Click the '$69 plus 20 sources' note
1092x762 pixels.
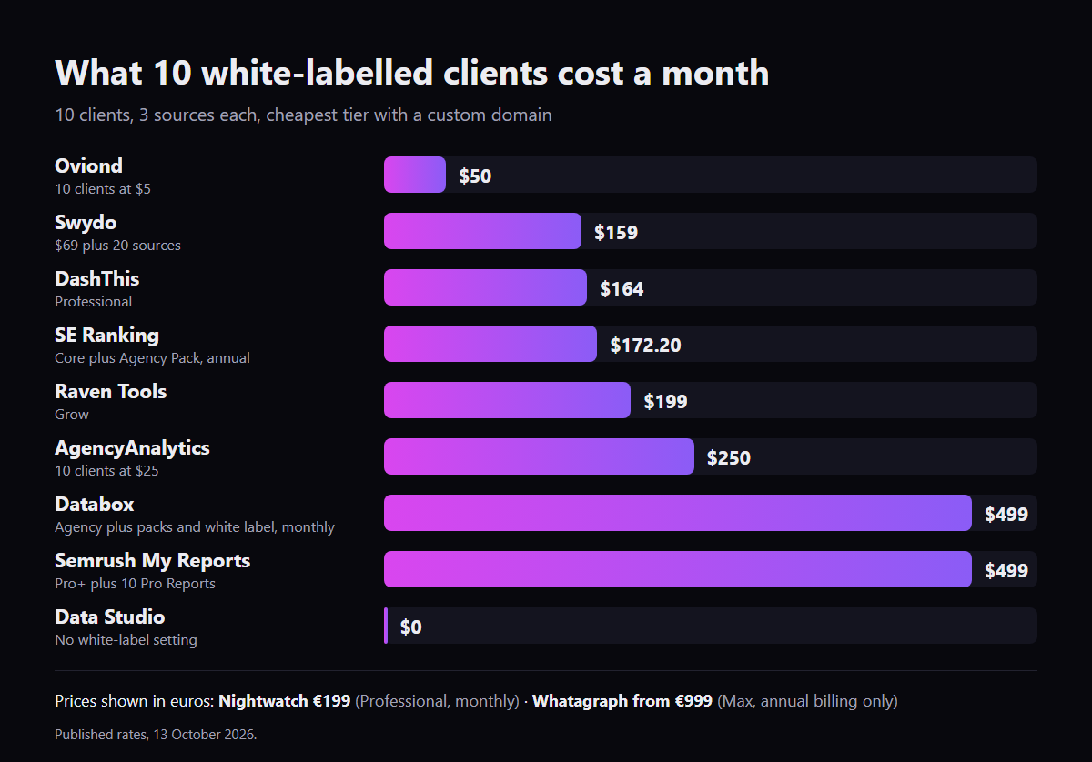coord(117,246)
